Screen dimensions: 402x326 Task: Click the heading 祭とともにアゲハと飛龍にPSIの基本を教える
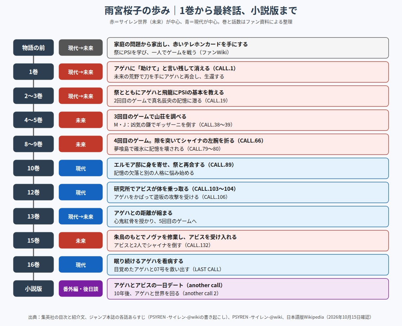tap(169, 92)
